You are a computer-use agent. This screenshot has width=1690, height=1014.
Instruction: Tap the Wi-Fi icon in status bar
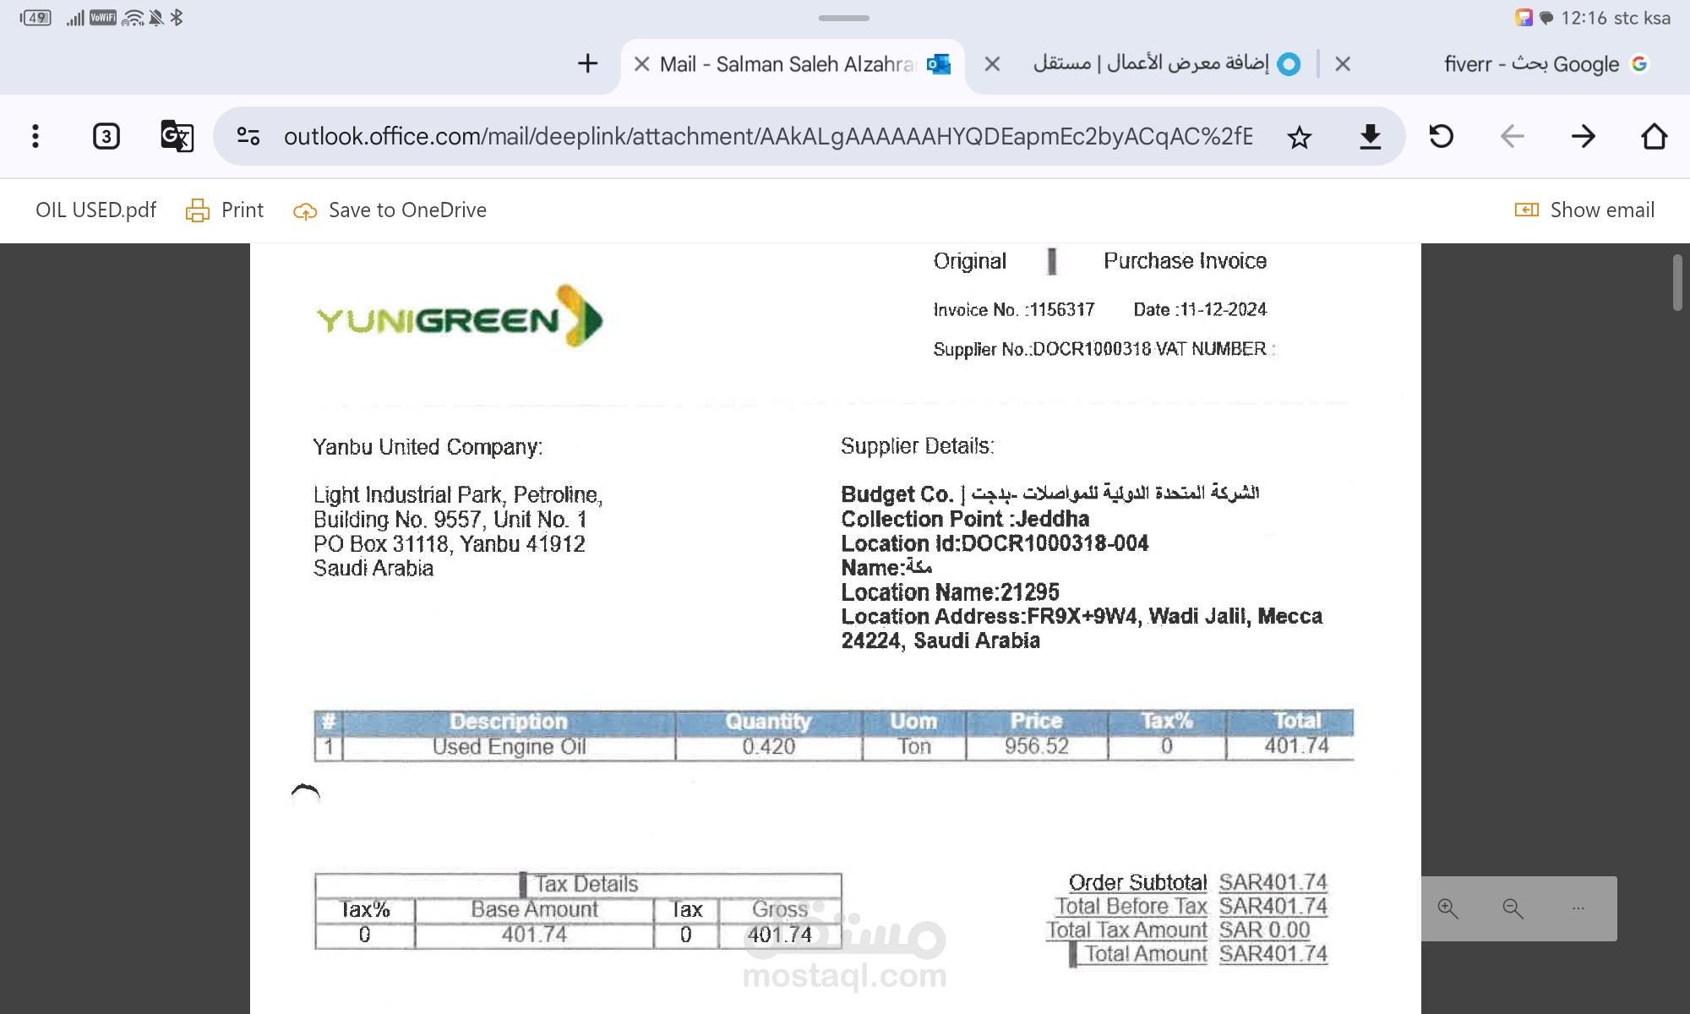pyautogui.click(x=133, y=18)
